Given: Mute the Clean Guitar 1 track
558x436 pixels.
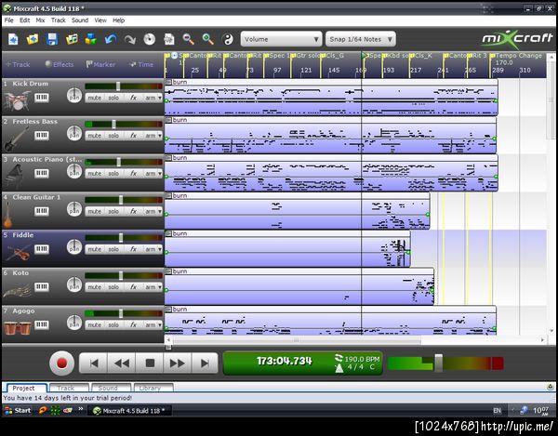Looking at the screenshot, I should (94, 211).
